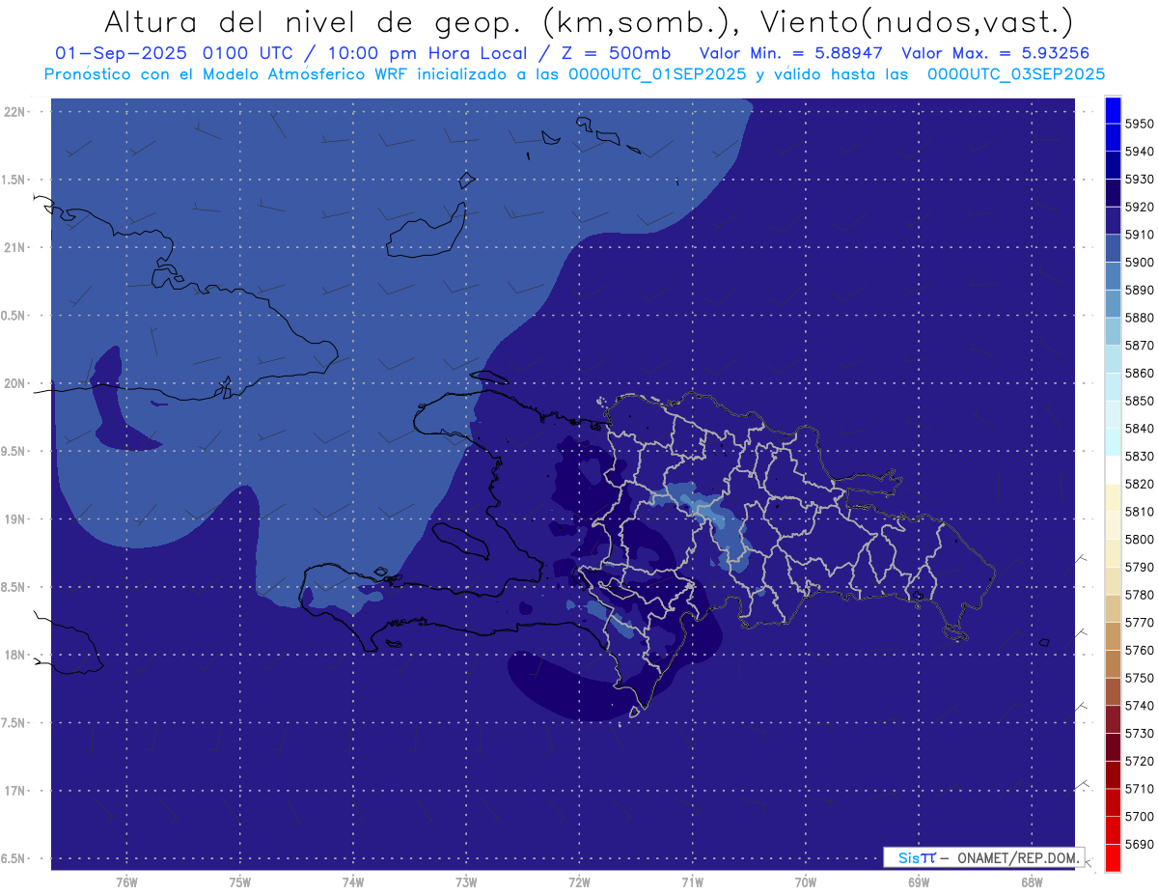
Task: Click the legend value '5860'
Action: (x=1139, y=373)
